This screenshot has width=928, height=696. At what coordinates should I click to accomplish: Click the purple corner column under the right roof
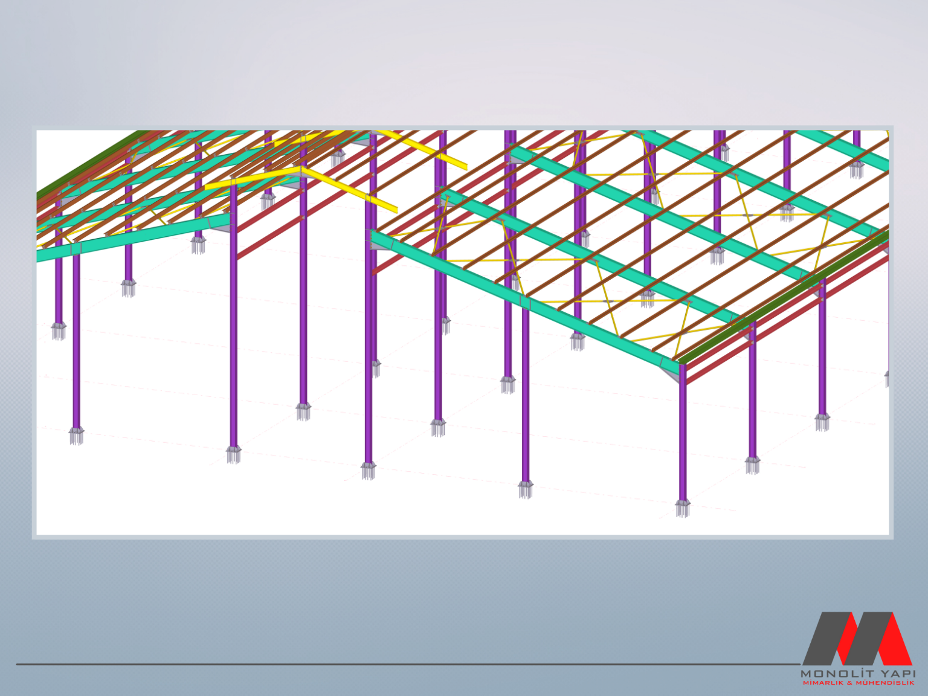pos(683,435)
